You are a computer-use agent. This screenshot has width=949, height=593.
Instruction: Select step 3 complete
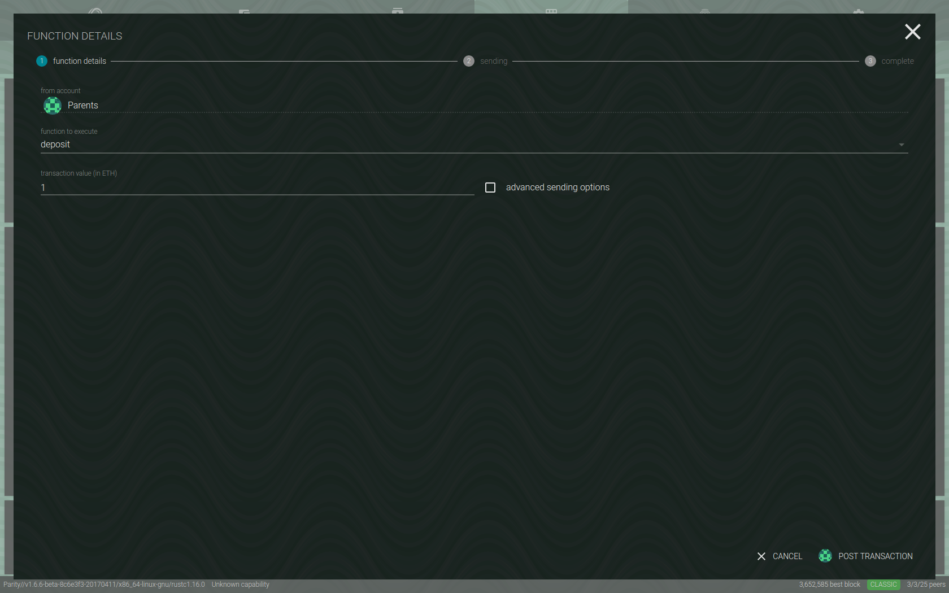pos(889,61)
